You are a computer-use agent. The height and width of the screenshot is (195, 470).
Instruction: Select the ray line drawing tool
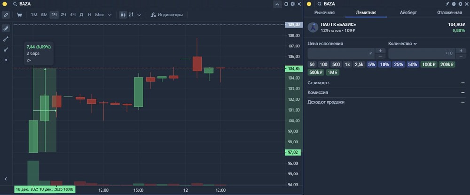pos(6,49)
